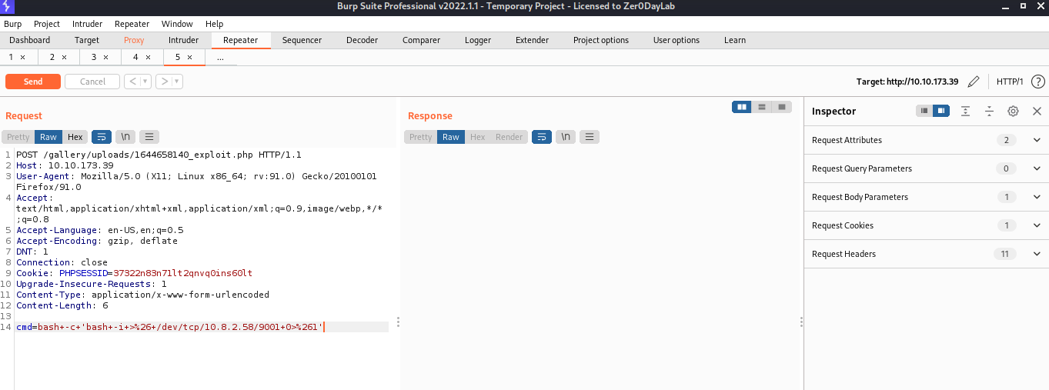Switch to the Decoder tab

362,40
